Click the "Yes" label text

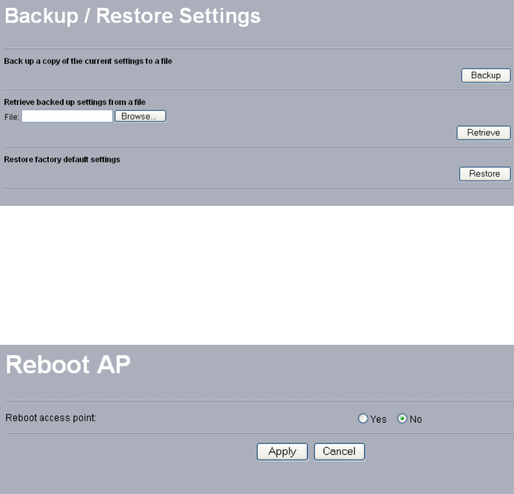pos(378,420)
